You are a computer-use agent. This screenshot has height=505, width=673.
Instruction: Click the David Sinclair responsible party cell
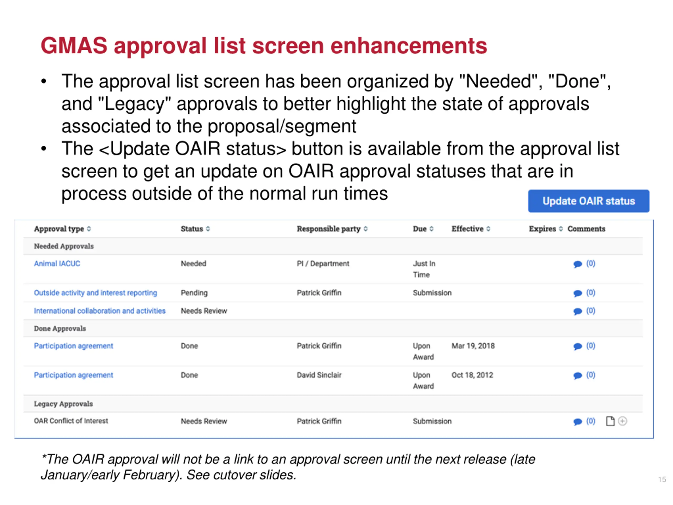tap(319, 375)
